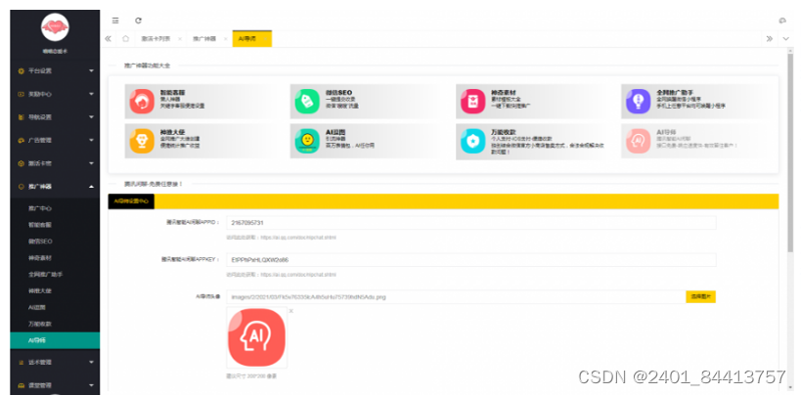Expand the 导航设置 menu arrow
Screen dimensions: 801x395
(x=91, y=117)
